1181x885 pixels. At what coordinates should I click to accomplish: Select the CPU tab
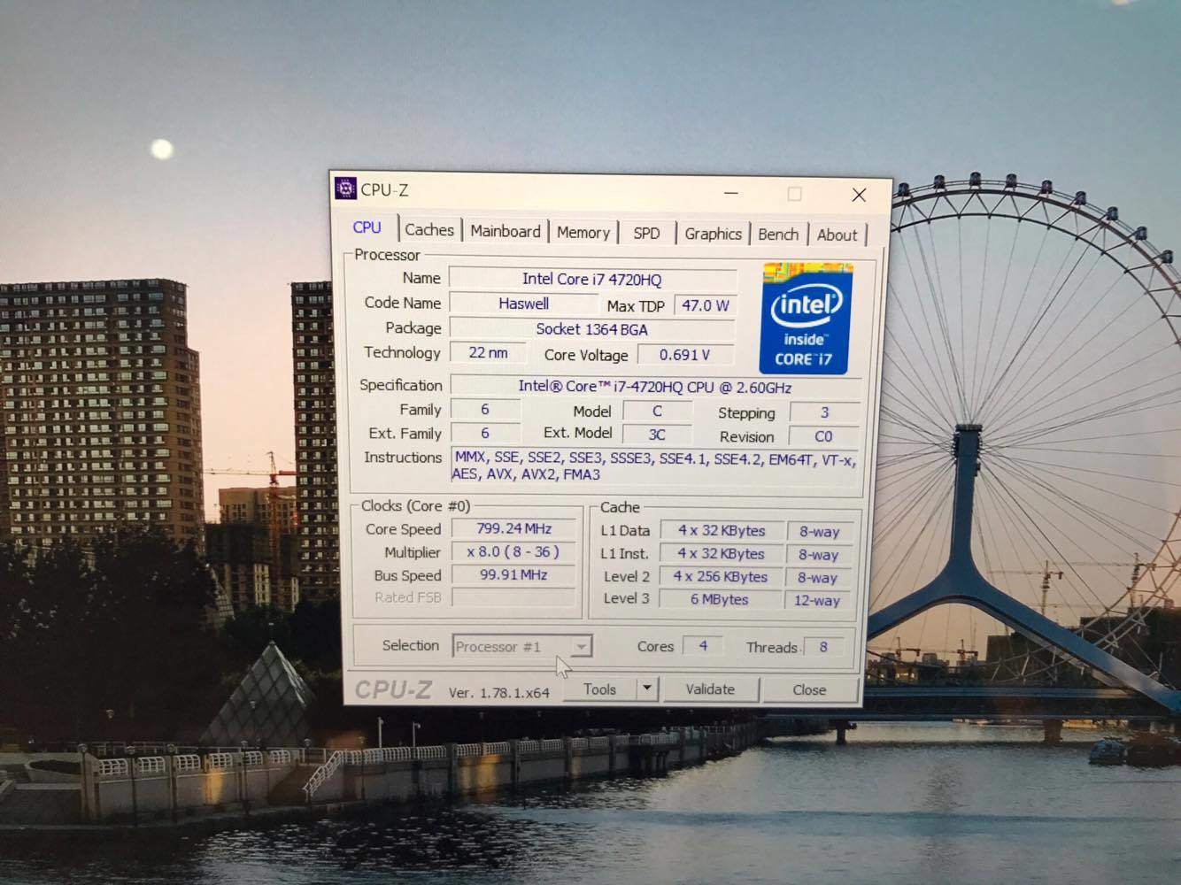[367, 227]
